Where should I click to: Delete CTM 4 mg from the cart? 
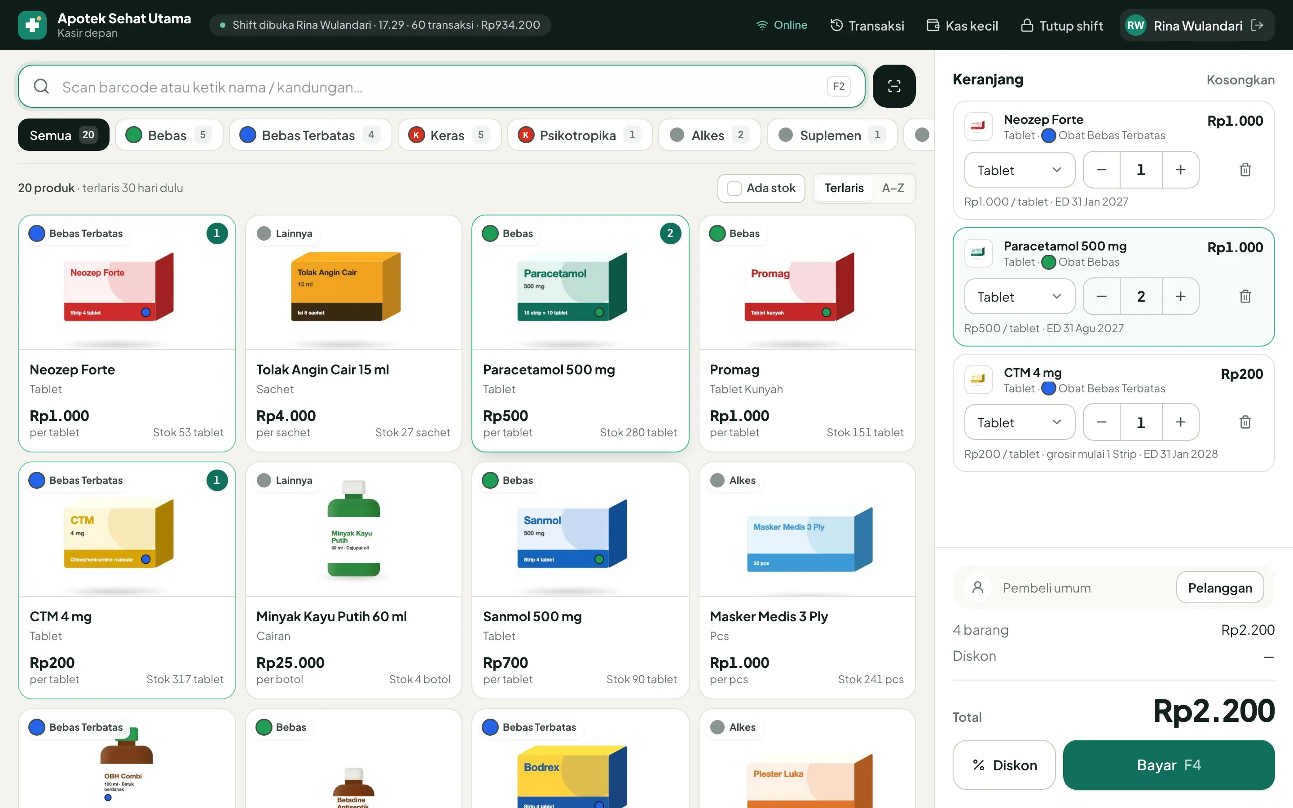click(x=1245, y=422)
